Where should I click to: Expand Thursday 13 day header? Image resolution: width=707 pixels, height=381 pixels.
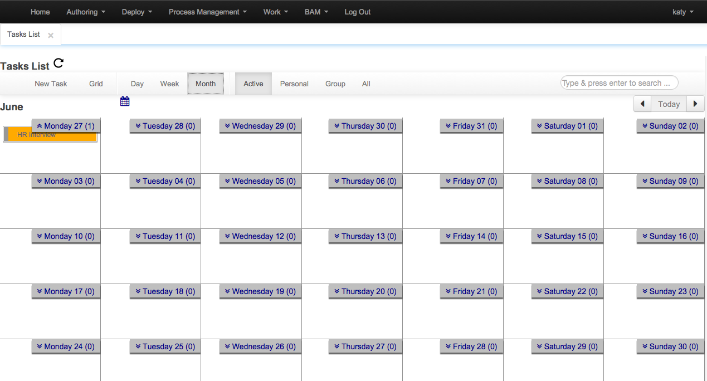365,236
